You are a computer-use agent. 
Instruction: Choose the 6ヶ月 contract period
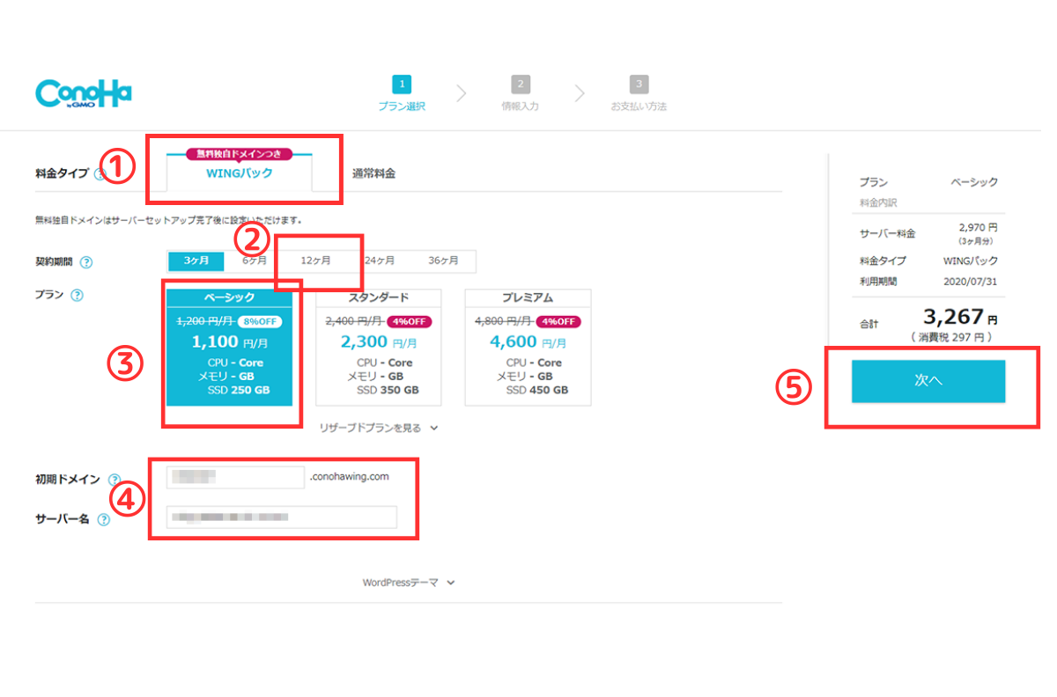coord(255,261)
